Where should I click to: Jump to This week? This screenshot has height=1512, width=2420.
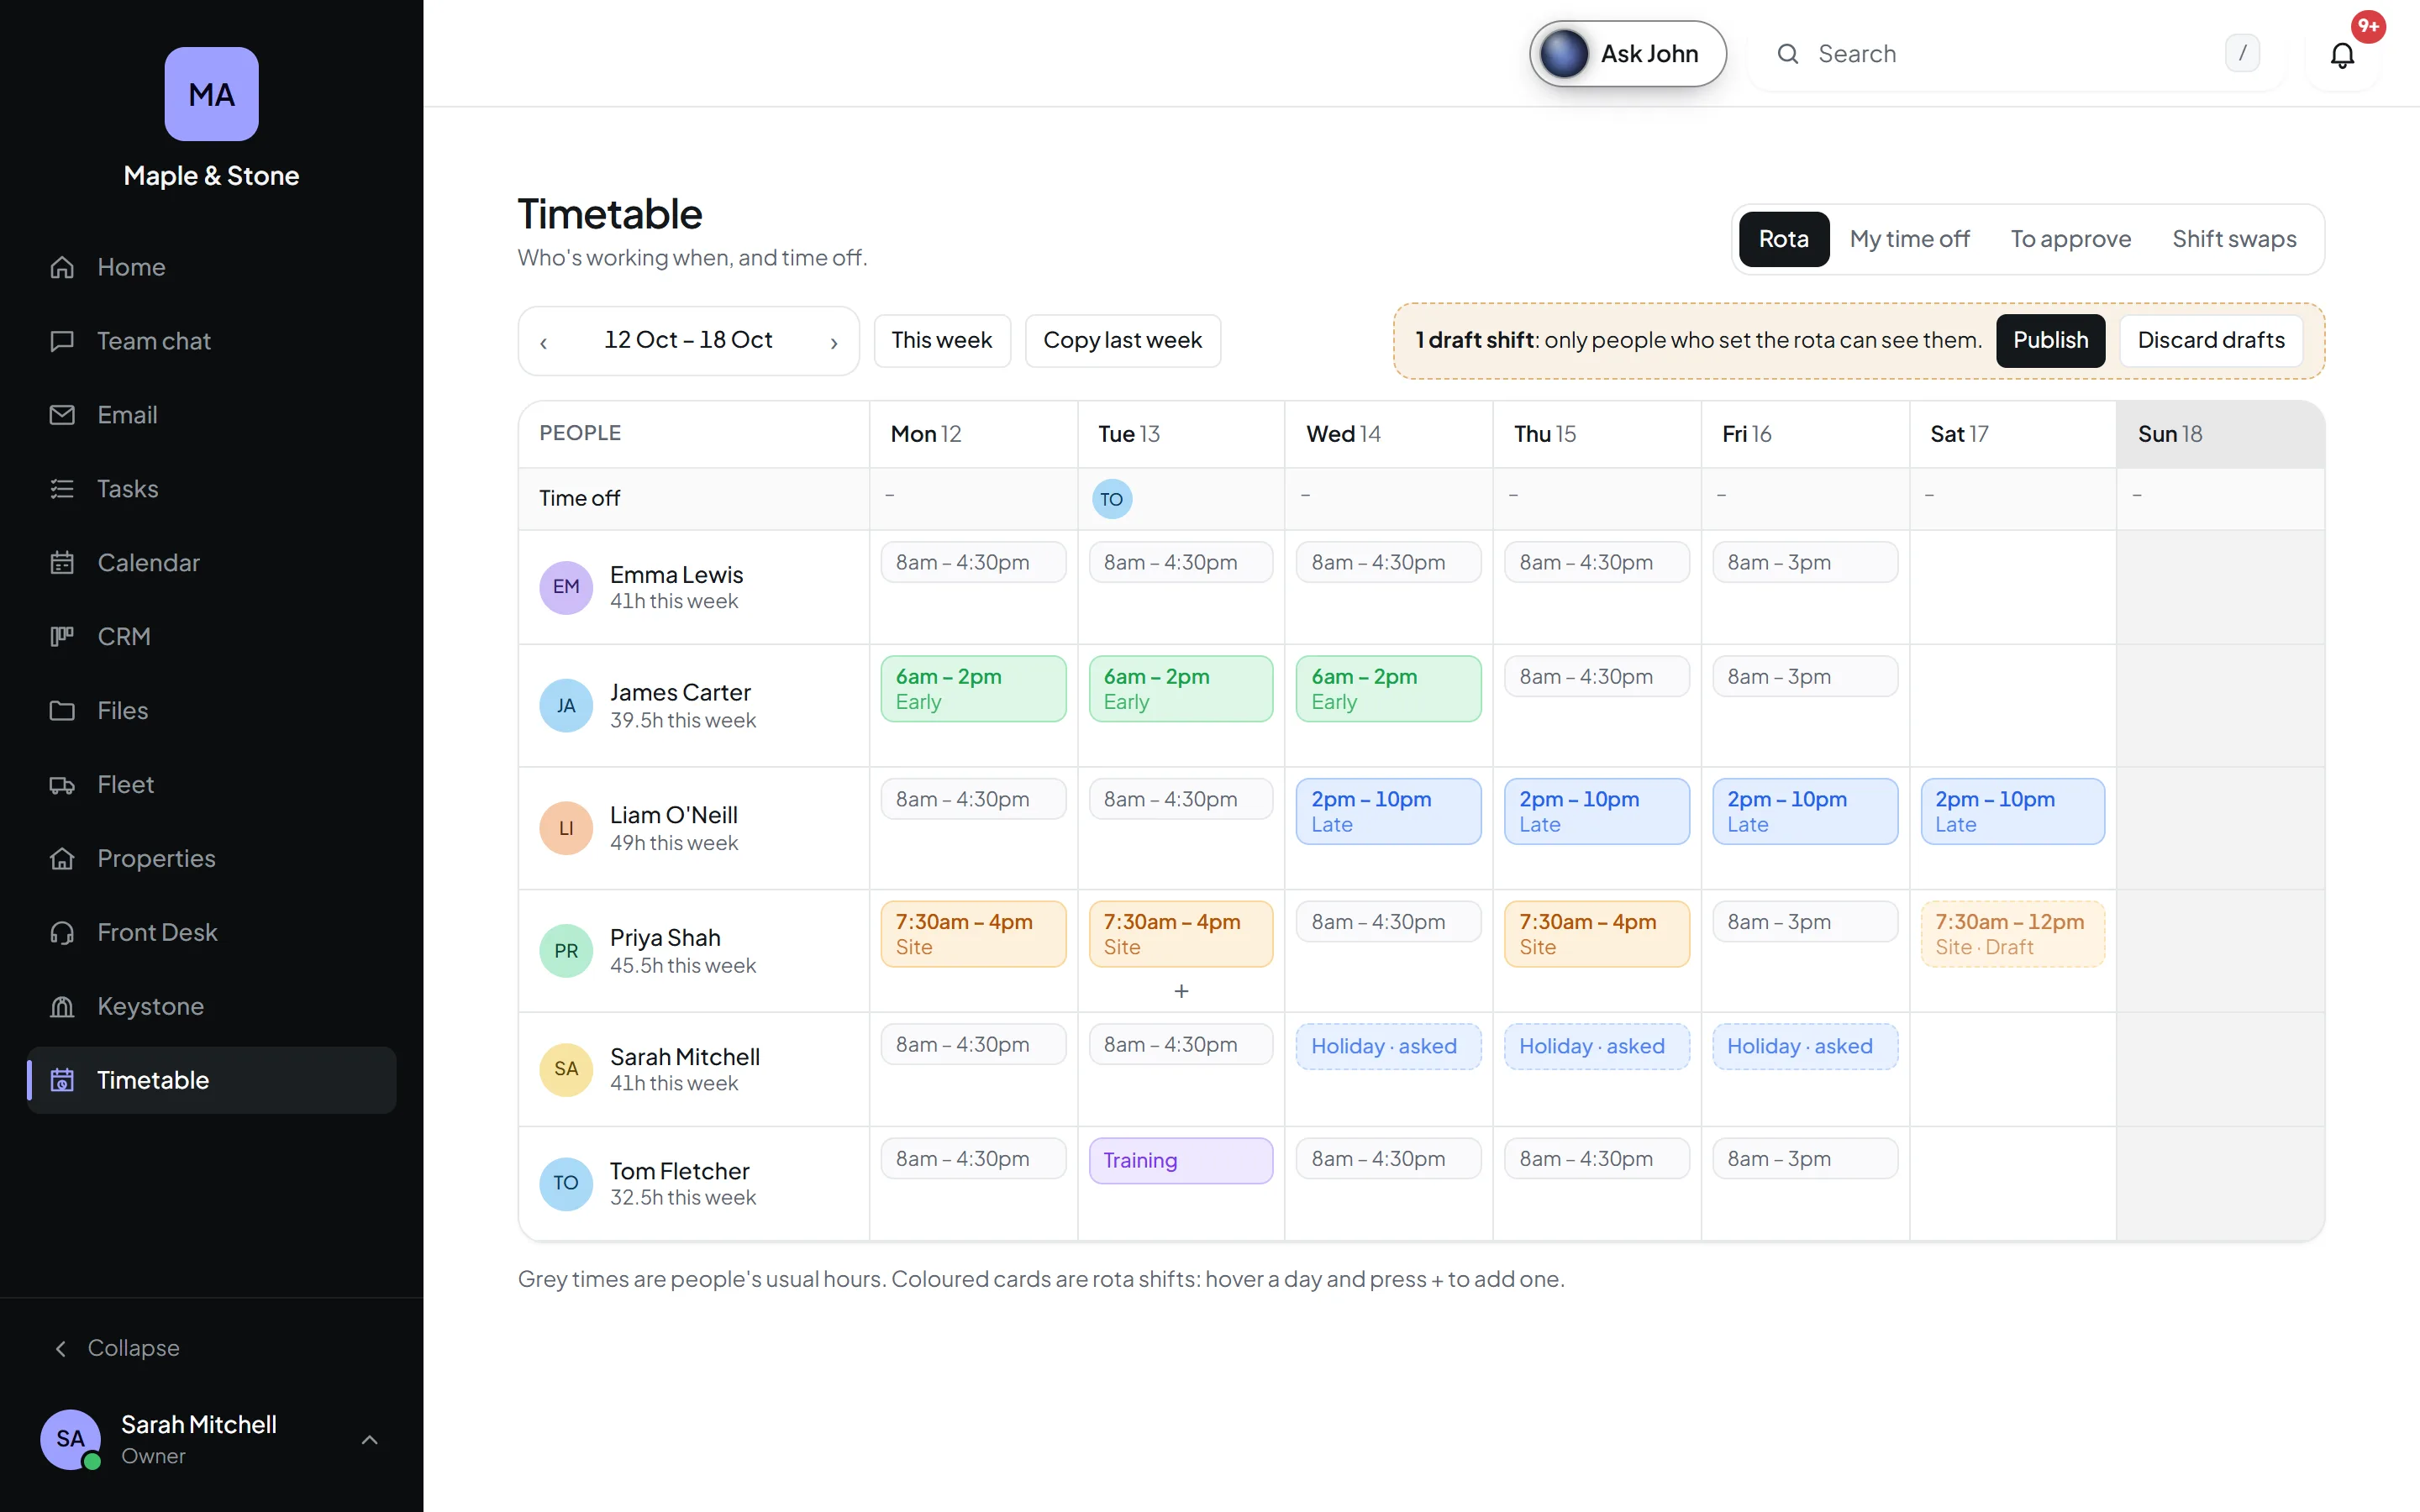pyautogui.click(x=941, y=341)
